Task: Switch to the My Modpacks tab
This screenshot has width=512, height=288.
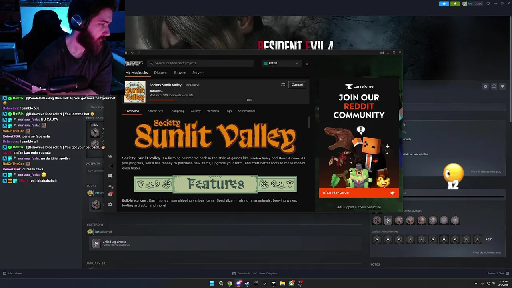Action: 136,73
